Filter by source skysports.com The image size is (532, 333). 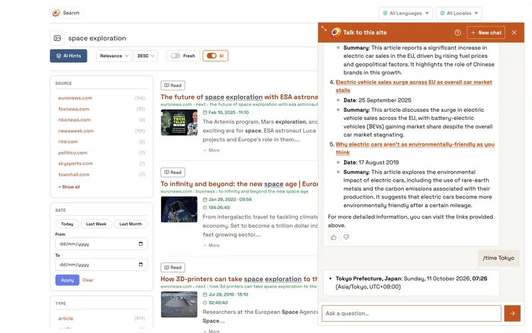pos(75,163)
